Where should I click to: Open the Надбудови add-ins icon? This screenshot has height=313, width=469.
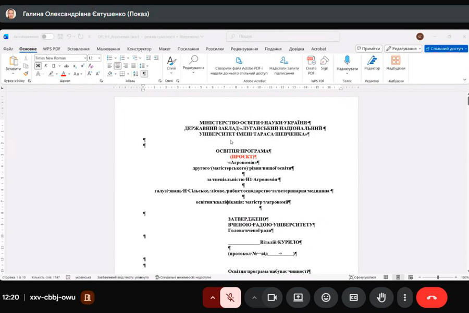[396, 61]
